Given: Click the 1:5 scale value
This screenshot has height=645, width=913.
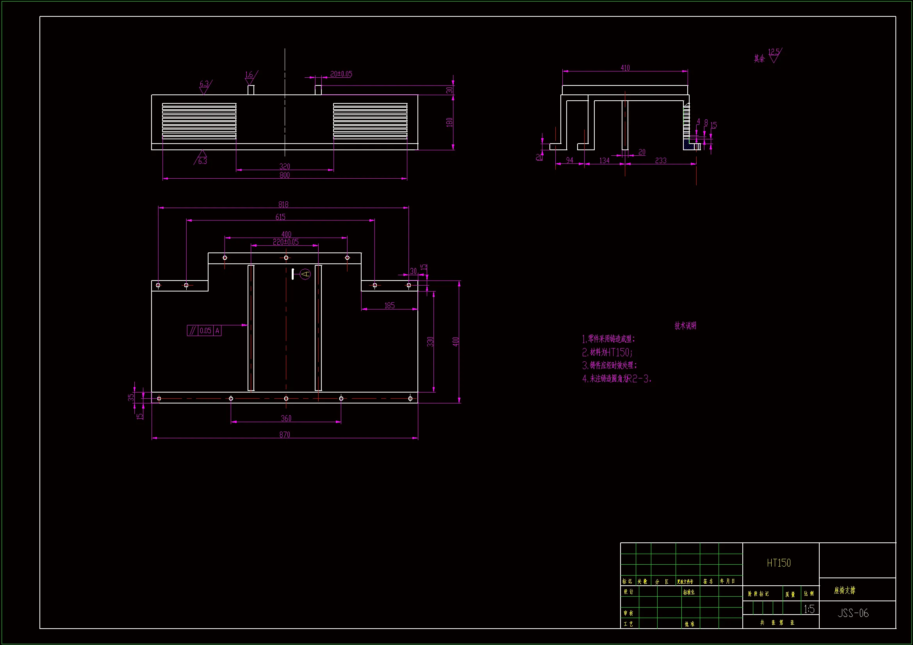Looking at the screenshot, I should (x=809, y=609).
